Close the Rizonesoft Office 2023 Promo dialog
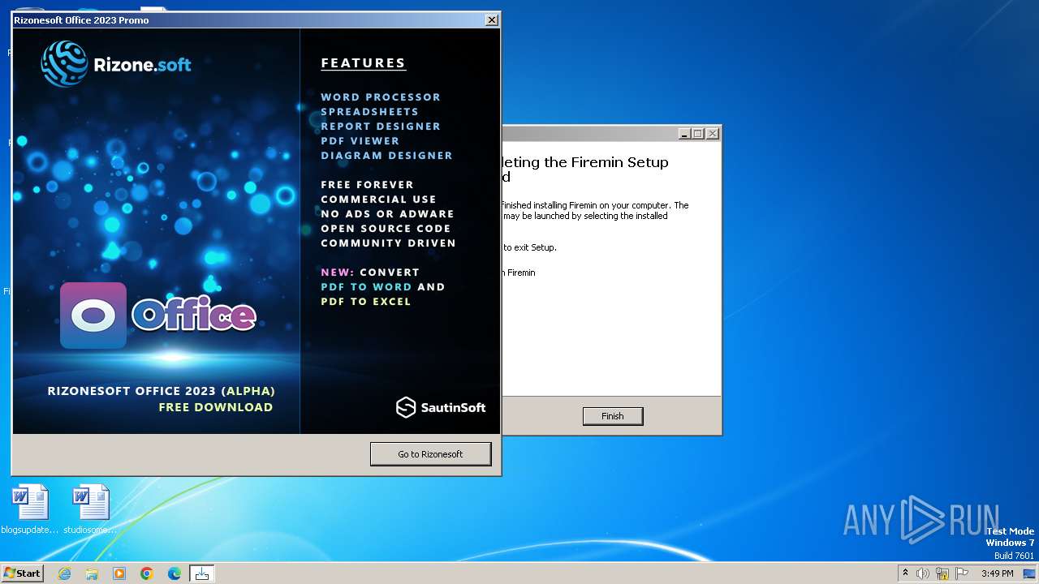Viewport: 1039px width, 584px height. click(x=492, y=19)
